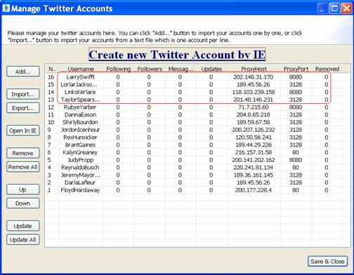
Task: Sort by the Following column header
Action: (x=119, y=69)
